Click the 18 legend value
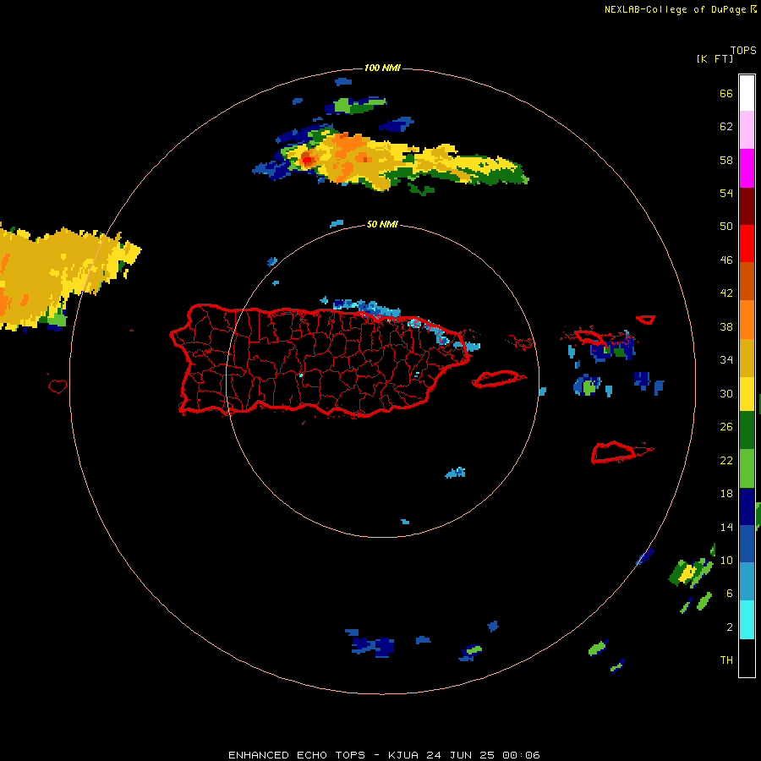 point(726,494)
